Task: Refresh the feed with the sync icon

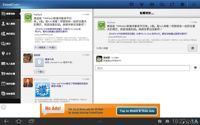Action: 172,5
